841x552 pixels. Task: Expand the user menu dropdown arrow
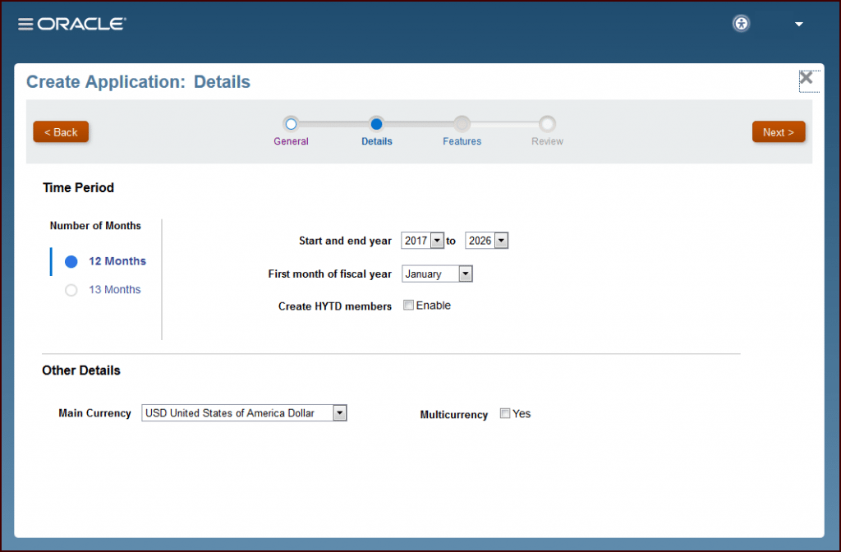[x=798, y=24]
